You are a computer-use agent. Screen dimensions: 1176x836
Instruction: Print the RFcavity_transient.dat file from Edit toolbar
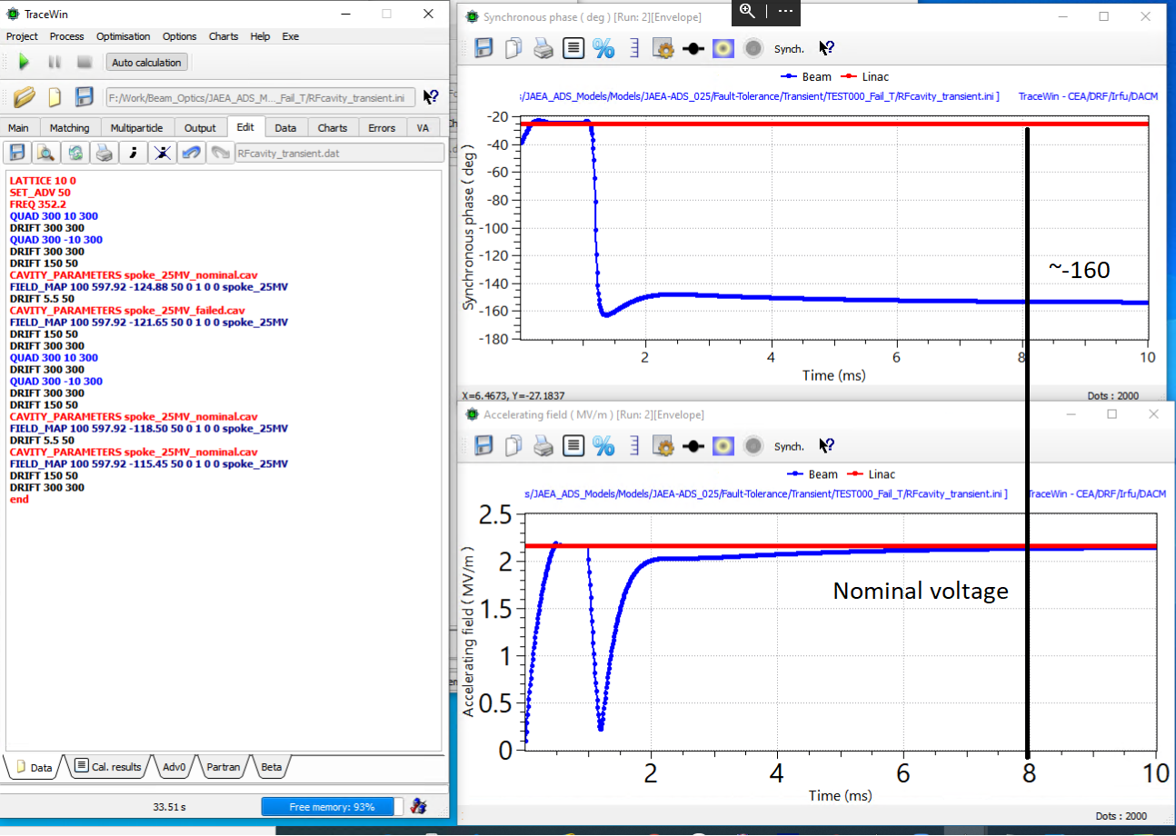point(104,153)
